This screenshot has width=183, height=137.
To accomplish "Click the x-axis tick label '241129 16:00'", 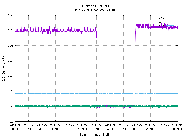I will [x=123, y=127].
